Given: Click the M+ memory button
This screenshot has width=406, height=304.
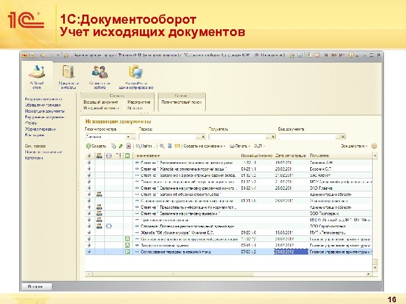Looking at the screenshot, I should [334, 55].
